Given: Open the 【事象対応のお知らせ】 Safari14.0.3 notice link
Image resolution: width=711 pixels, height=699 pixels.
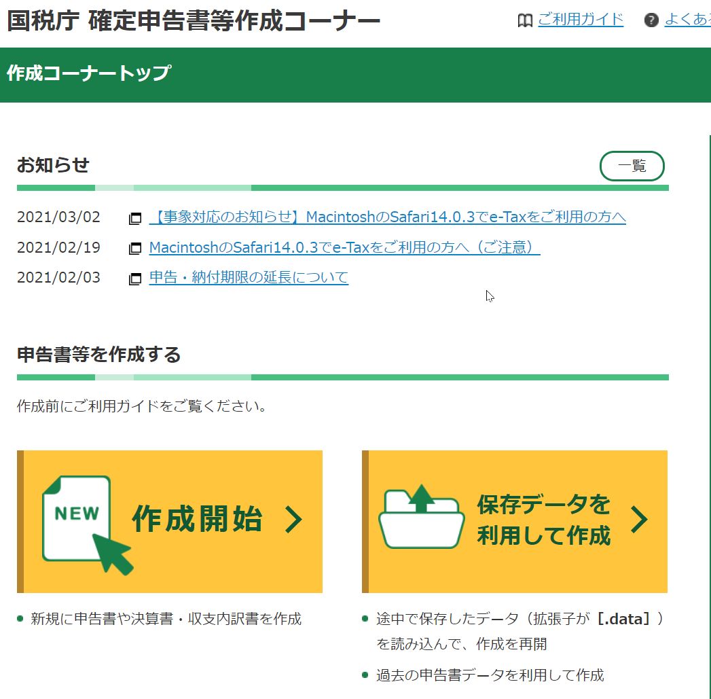Looking at the screenshot, I should coord(388,217).
